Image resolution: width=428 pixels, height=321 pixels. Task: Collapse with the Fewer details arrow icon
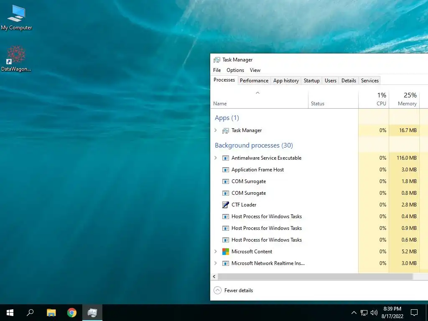tap(217, 290)
